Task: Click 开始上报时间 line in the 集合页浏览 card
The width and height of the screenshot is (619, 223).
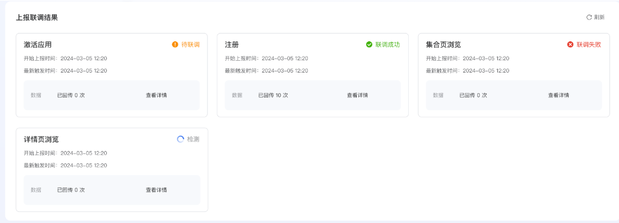Action: [x=467, y=59]
